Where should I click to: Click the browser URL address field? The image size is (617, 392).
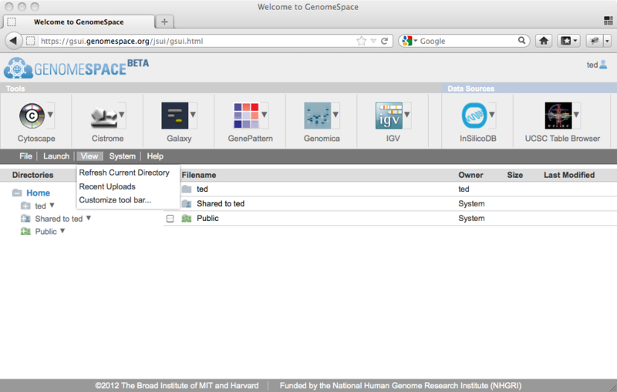click(x=197, y=41)
